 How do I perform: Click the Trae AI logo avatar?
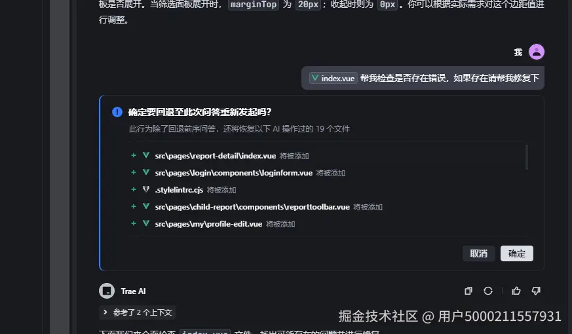coord(107,291)
